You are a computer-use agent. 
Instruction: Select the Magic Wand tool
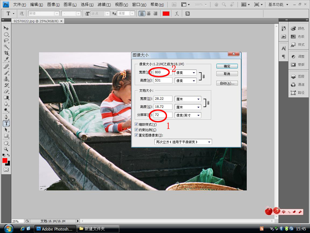point(6,47)
